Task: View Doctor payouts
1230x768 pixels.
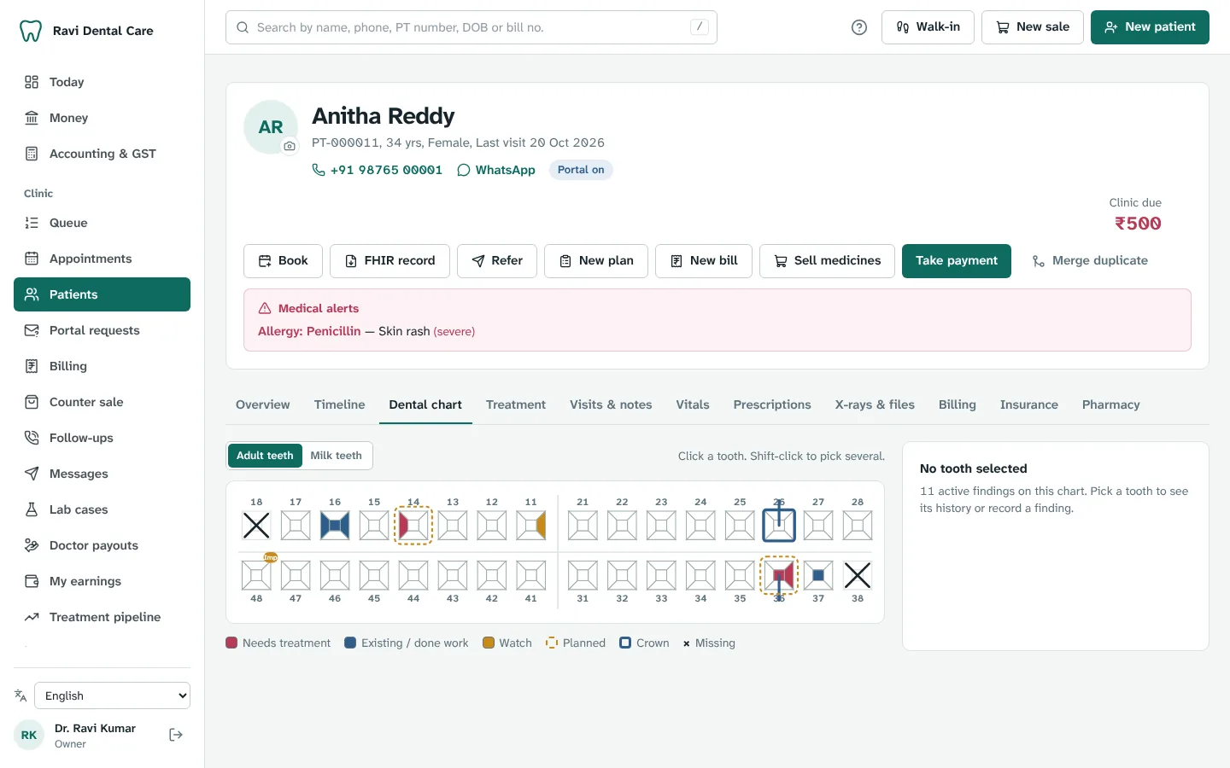Action: (102, 545)
